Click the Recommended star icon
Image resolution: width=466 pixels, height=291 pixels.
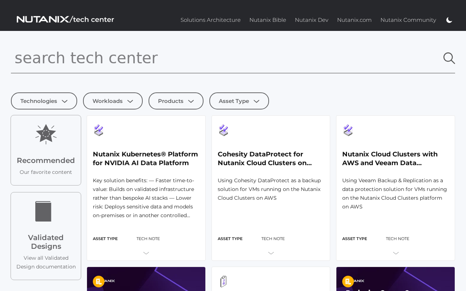point(46,133)
